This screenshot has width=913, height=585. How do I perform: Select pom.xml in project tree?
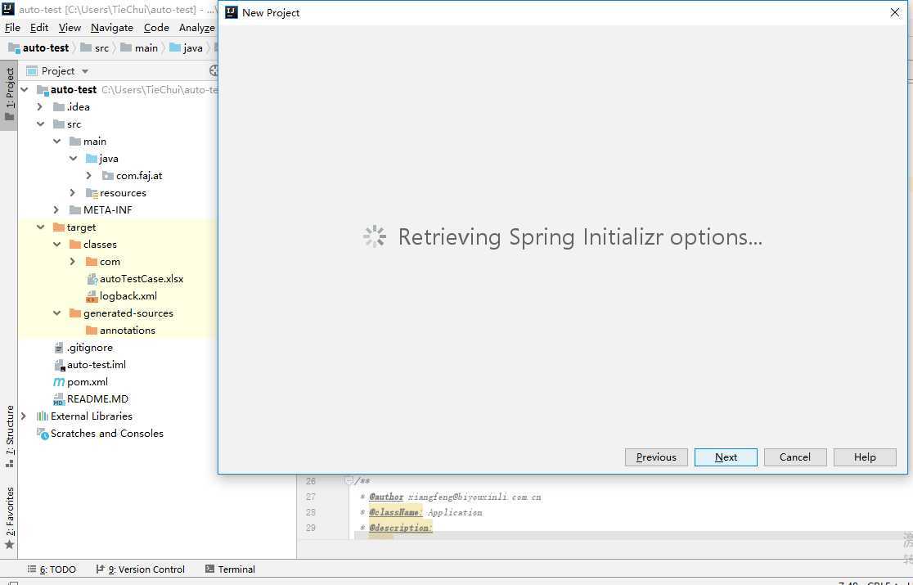88,382
